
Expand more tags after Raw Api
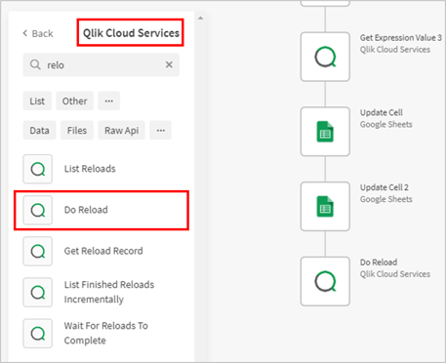(160, 130)
